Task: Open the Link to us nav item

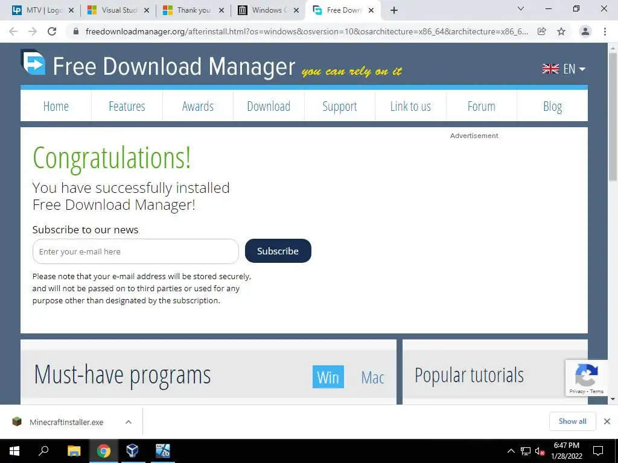Action: click(410, 106)
